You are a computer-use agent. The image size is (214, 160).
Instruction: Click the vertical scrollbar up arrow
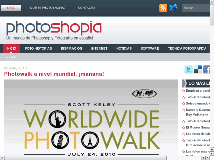(212, 2)
